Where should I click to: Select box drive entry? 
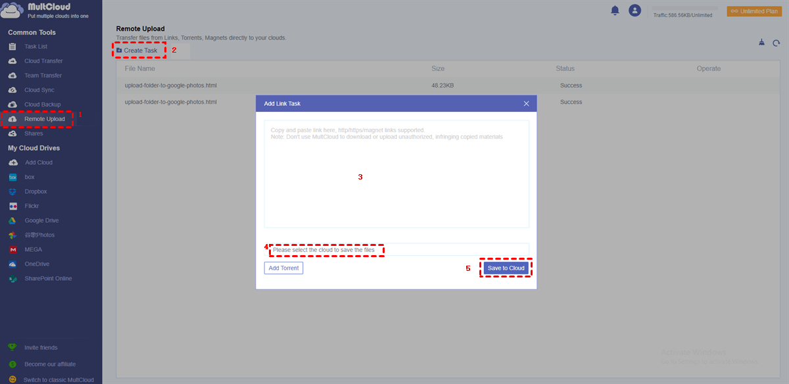click(x=30, y=177)
